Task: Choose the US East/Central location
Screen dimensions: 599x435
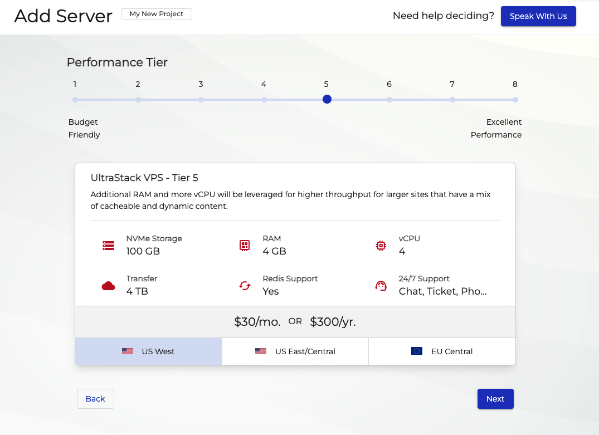Action: 295,351
